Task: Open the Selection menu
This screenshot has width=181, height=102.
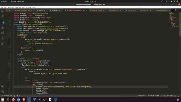Action: [x=10, y=7]
